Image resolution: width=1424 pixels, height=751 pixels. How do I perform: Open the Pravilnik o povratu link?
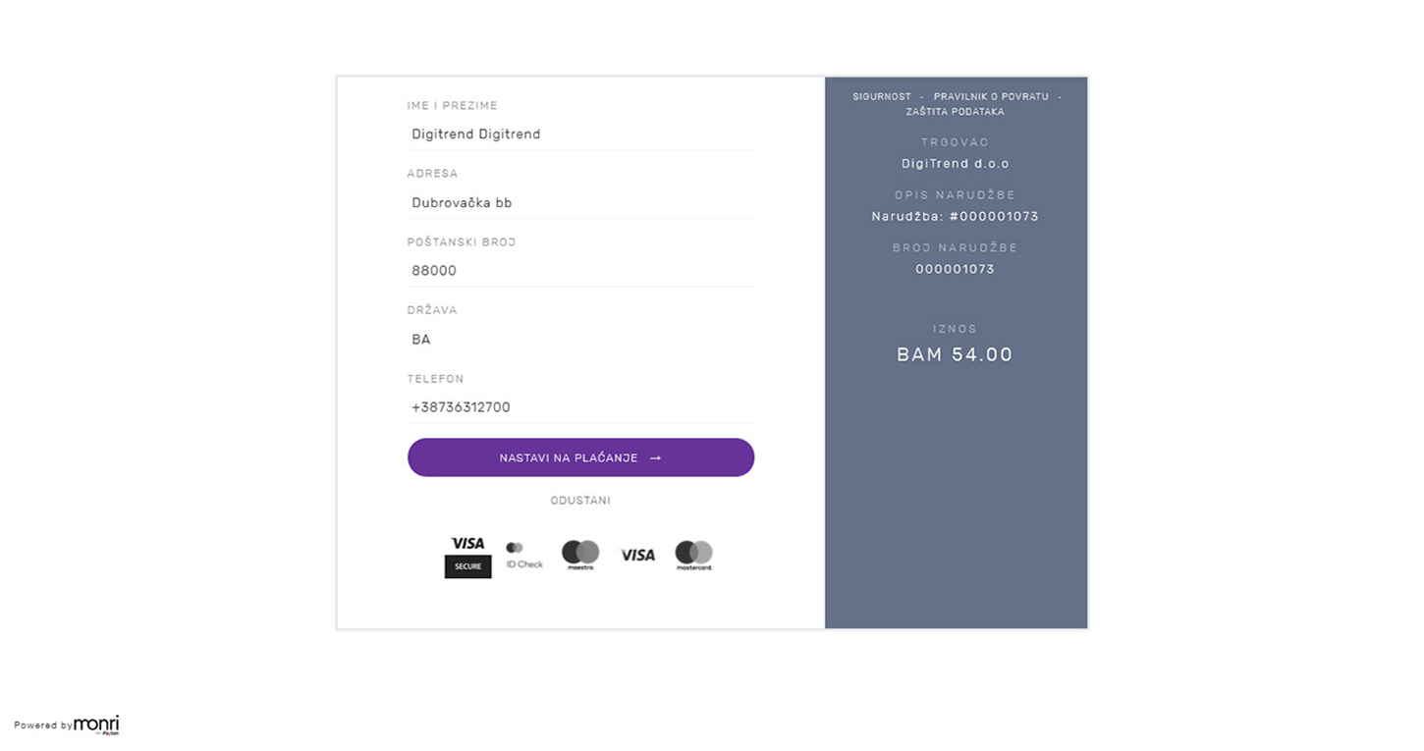coord(991,97)
